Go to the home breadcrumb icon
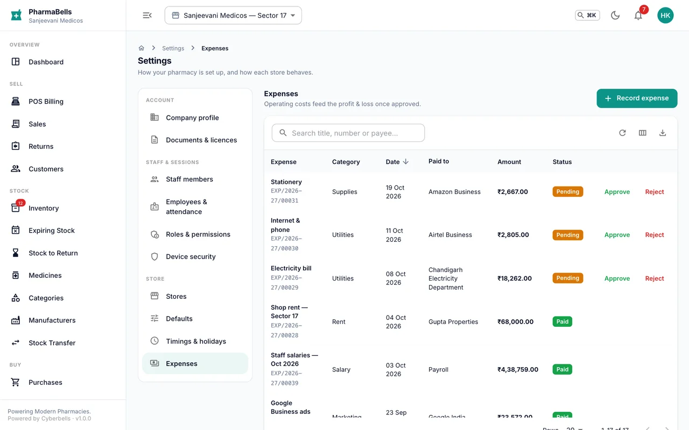 pos(142,48)
